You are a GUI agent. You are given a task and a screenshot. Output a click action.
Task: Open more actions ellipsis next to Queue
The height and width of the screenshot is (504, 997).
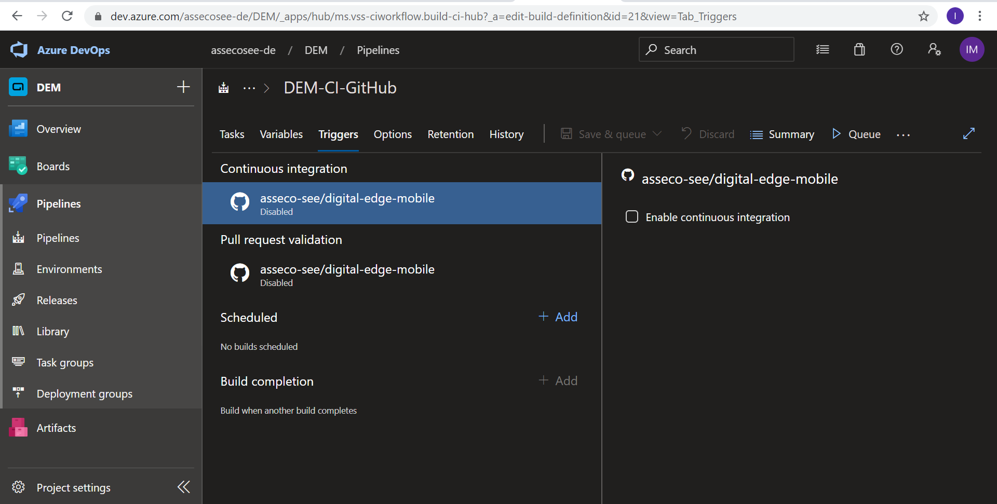point(903,135)
